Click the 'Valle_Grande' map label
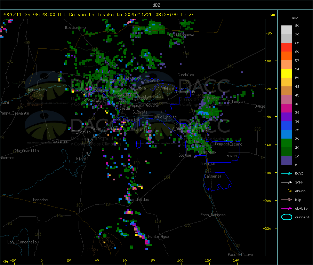Image resolution: width=313 pixels, height=265 pixels. (104, 128)
